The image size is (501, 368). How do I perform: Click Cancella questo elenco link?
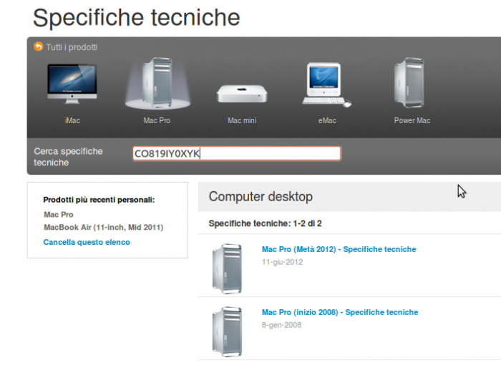[x=87, y=242]
